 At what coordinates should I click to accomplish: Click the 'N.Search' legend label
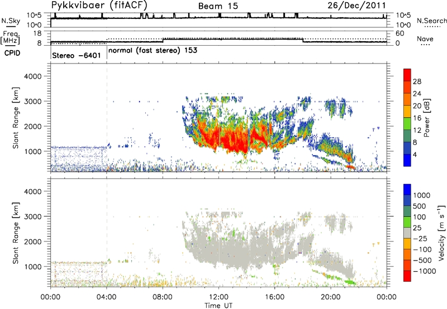[x=432, y=21]
